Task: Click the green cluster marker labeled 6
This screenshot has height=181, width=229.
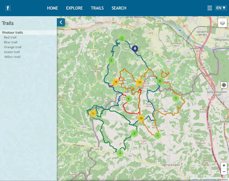Action: point(129,99)
